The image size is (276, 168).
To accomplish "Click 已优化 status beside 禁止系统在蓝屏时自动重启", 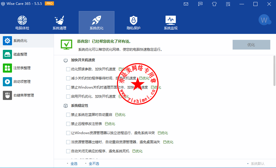I will tap(120, 115).
